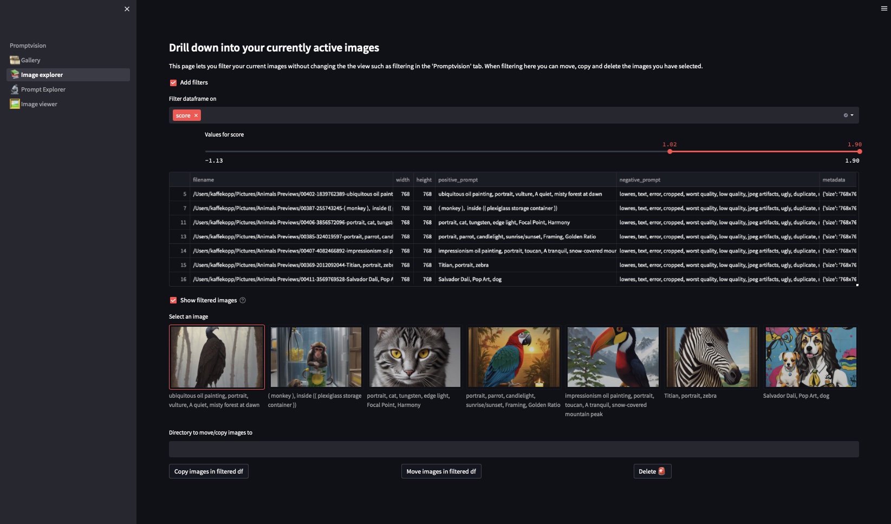Click Copy images in filtered df
The height and width of the screenshot is (524, 891).
(x=208, y=471)
